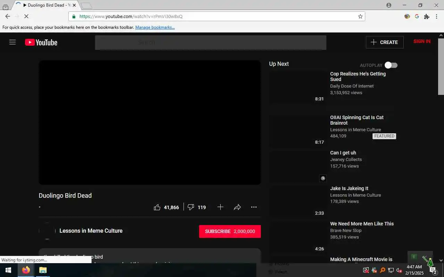444x277 pixels.
Task: Save video with the plus icon
Action: 220,207
